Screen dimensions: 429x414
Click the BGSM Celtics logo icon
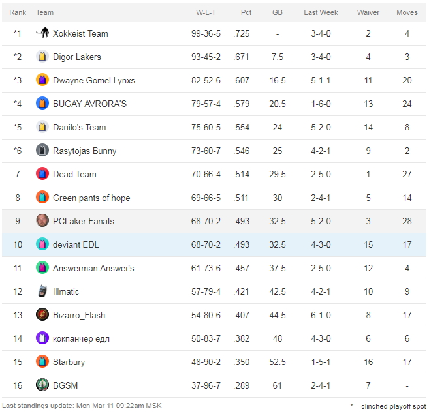(42, 385)
